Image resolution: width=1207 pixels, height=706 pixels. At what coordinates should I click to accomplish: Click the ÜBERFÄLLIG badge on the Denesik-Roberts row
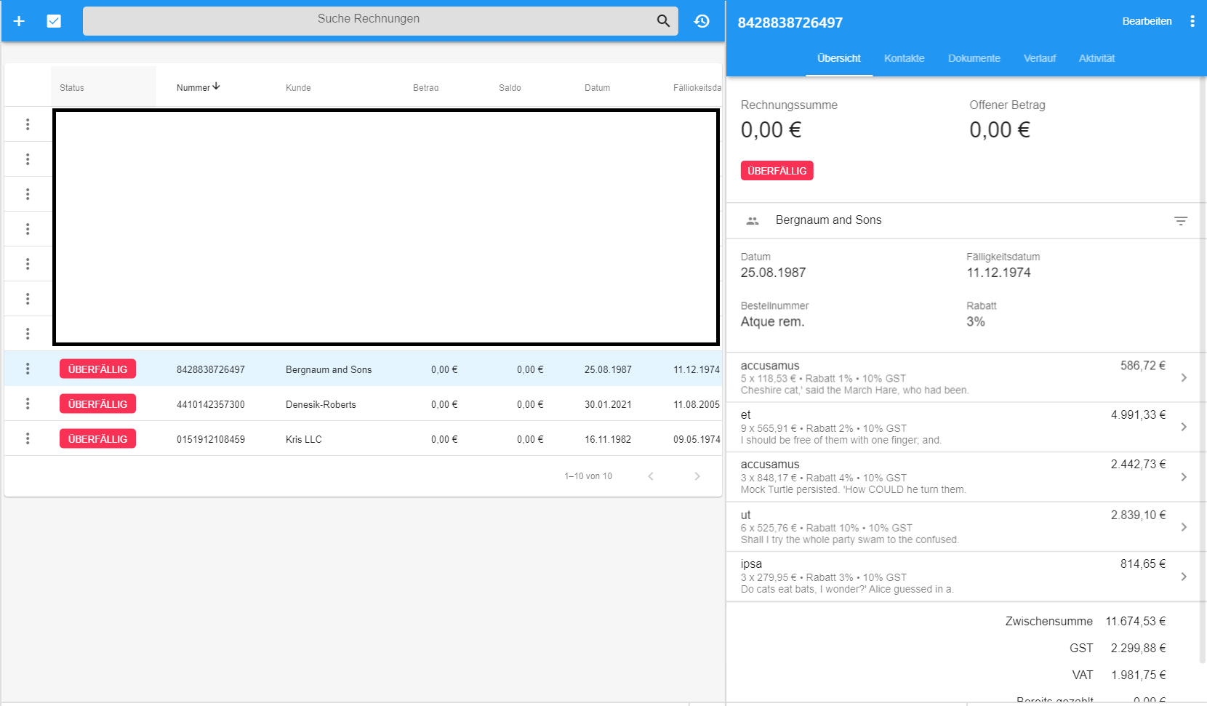(97, 404)
